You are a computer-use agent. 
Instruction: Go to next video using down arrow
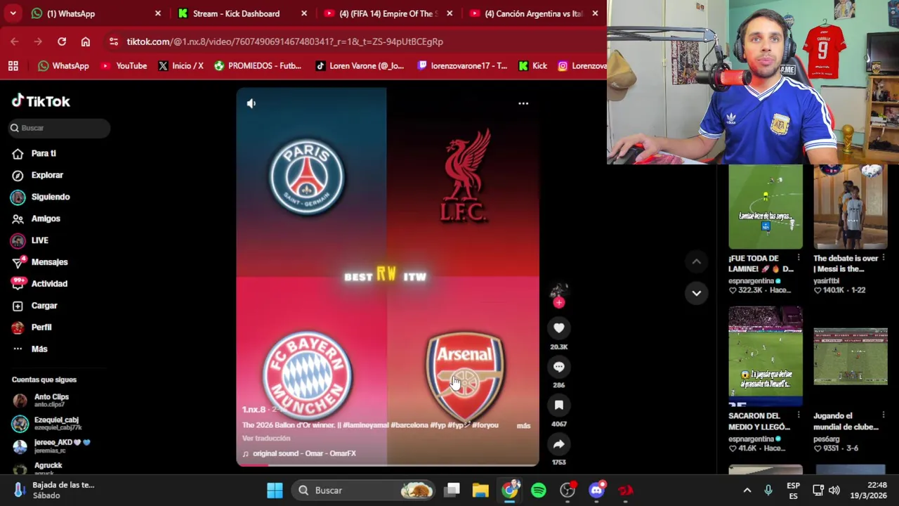pyautogui.click(x=697, y=293)
